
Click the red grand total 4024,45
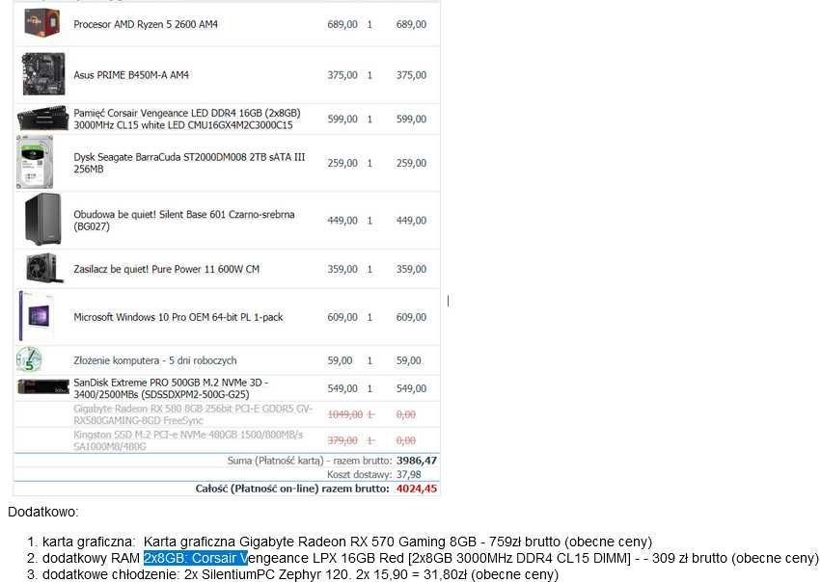coord(416,489)
